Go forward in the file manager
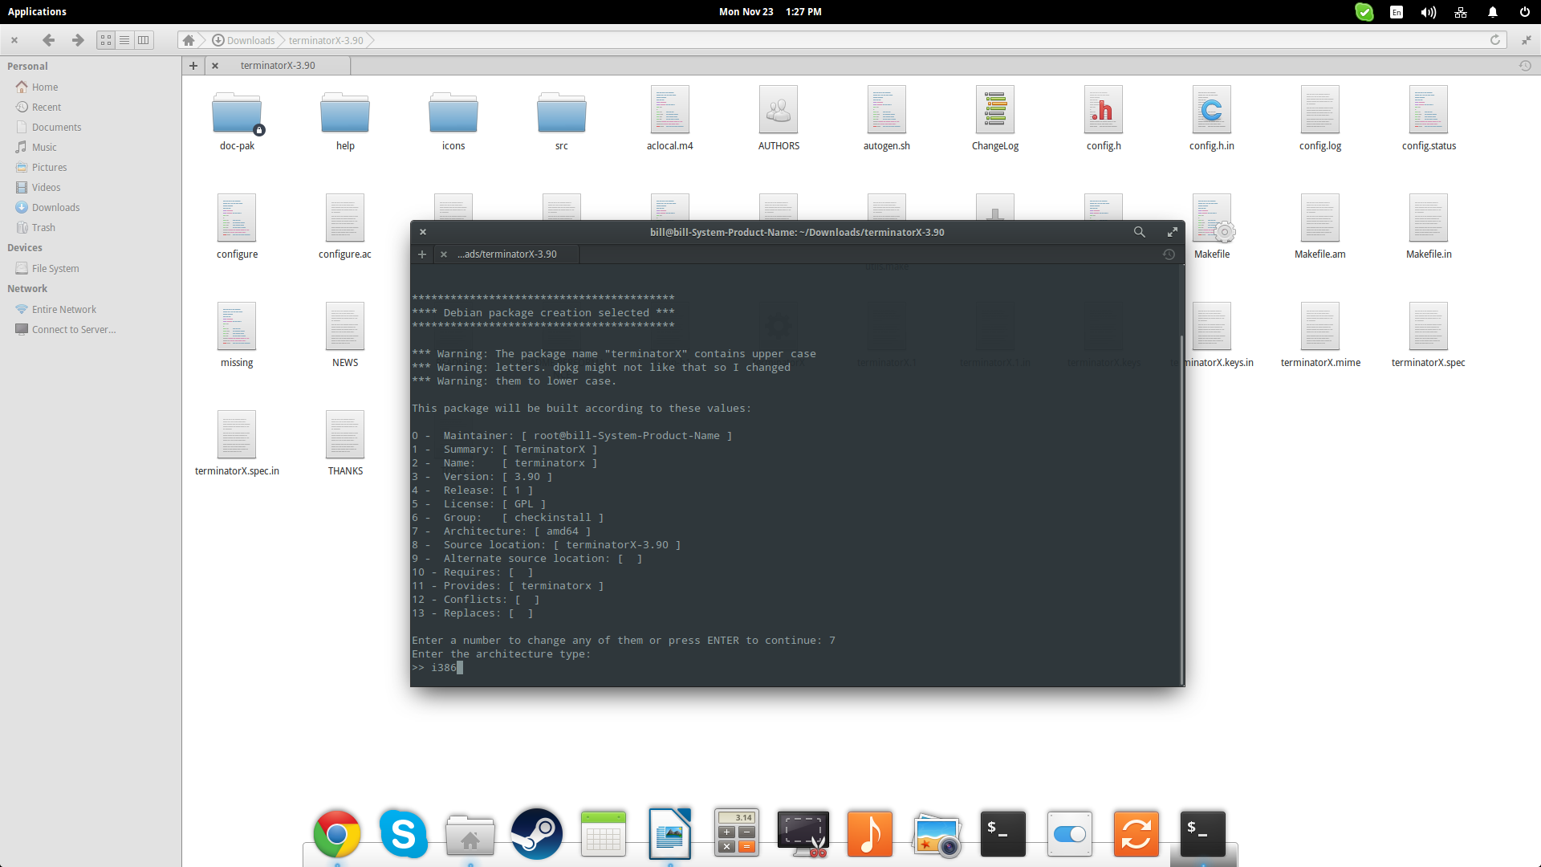1541x867 pixels. [x=78, y=40]
